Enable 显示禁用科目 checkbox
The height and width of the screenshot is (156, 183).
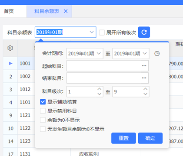click(43, 111)
